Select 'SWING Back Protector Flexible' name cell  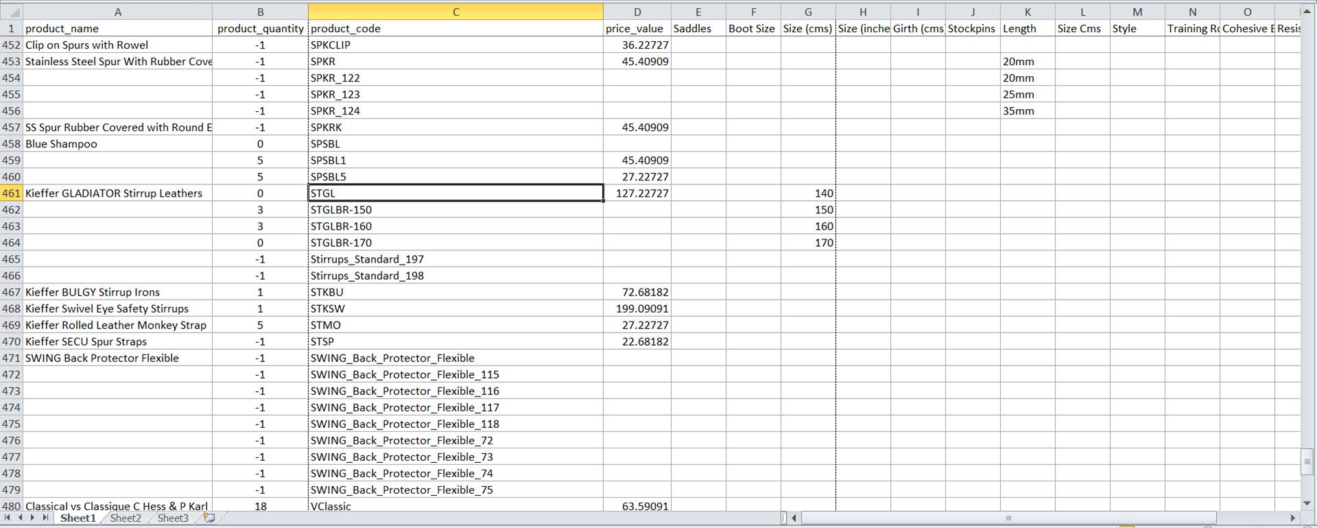click(118, 358)
